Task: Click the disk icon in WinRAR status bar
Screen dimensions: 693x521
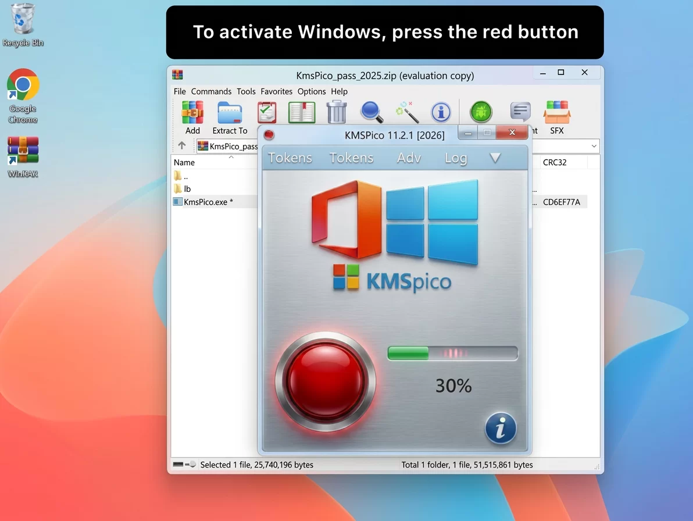Action: [178, 465]
